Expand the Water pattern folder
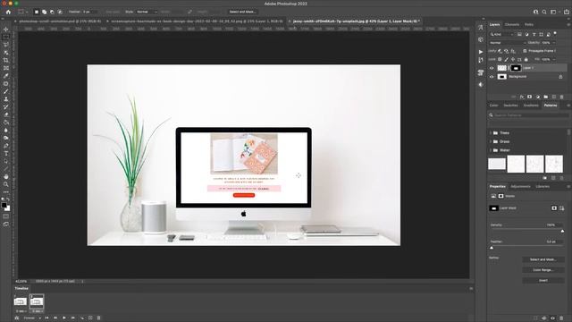This screenshot has width=572, height=322. [x=491, y=150]
